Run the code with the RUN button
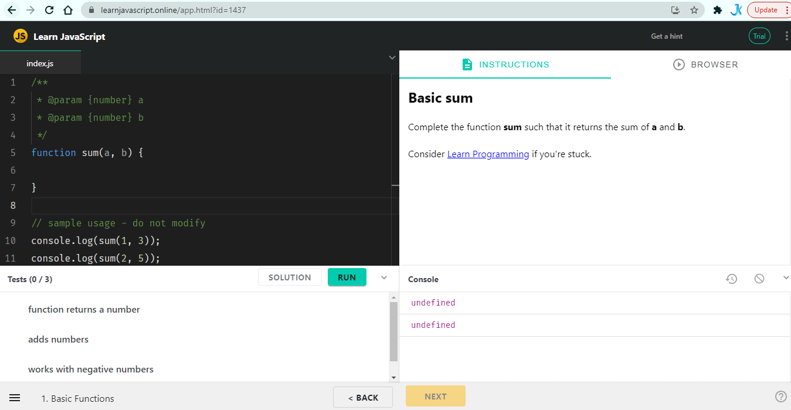 347,277
